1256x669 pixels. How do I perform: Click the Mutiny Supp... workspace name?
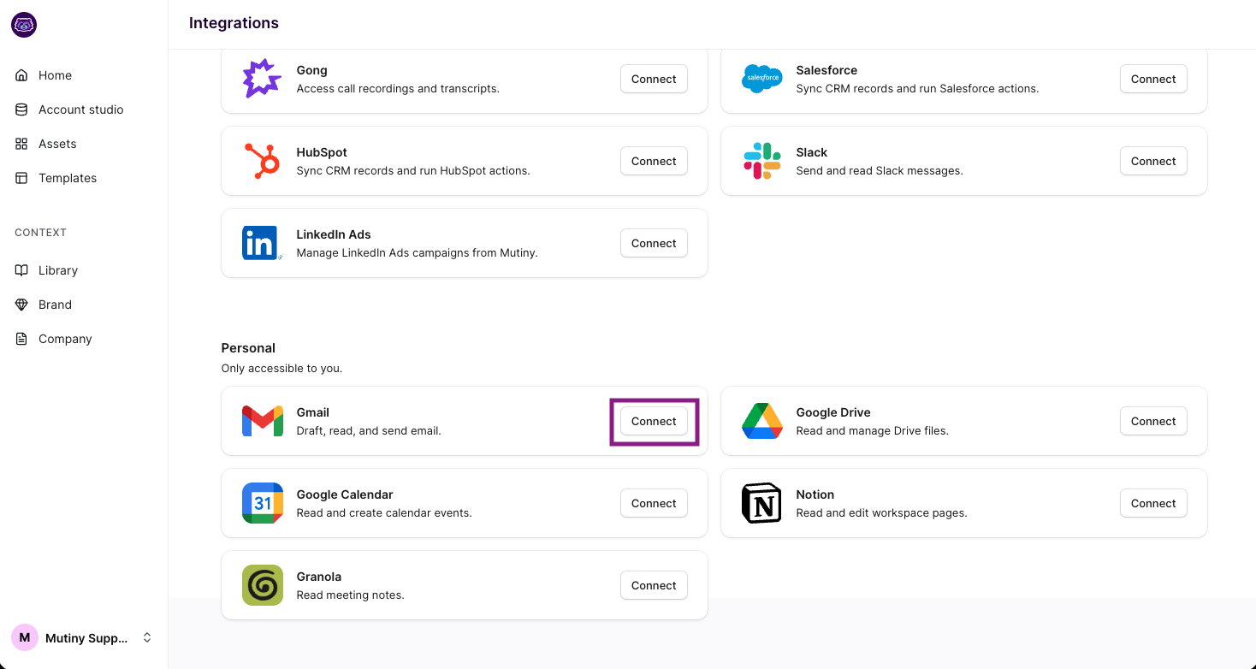(x=86, y=638)
